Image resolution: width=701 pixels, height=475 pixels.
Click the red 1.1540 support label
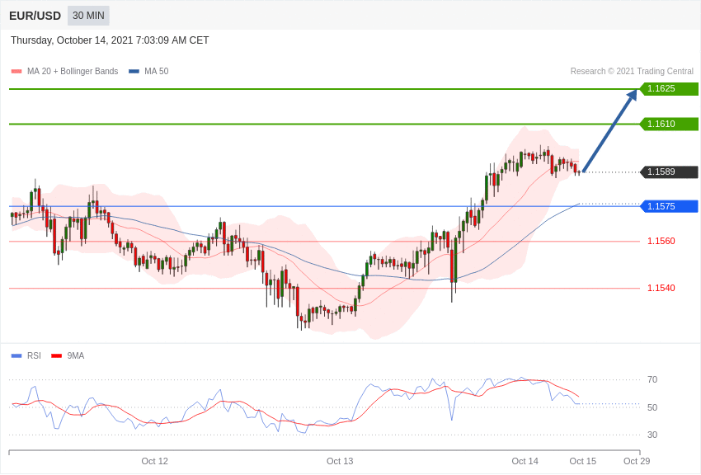click(661, 289)
